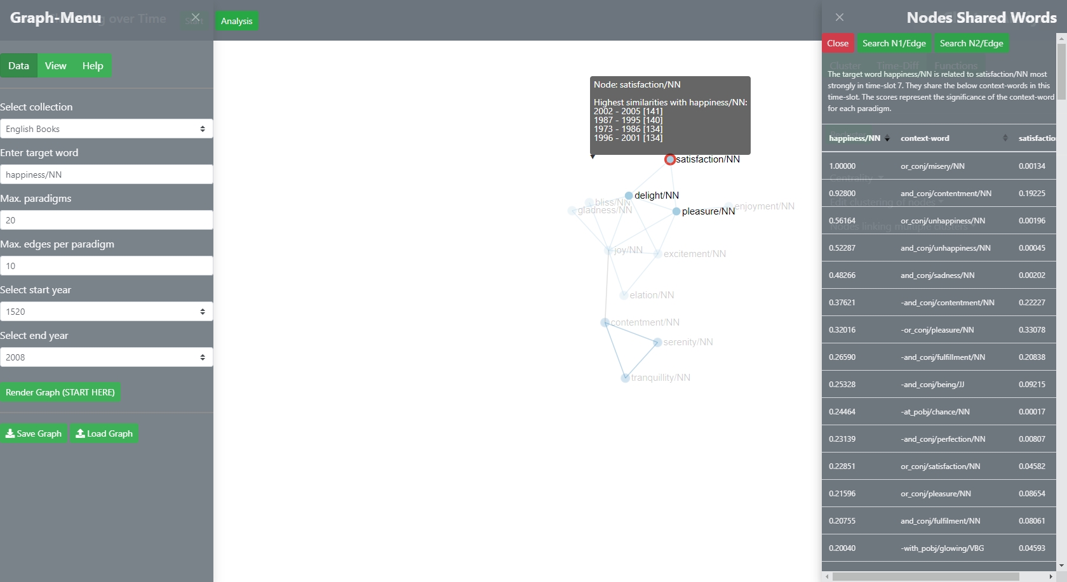Image resolution: width=1067 pixels, height=582 pixels.
Task: Open the Help menu
Action: pyautogui.click(x=91, y=65)
